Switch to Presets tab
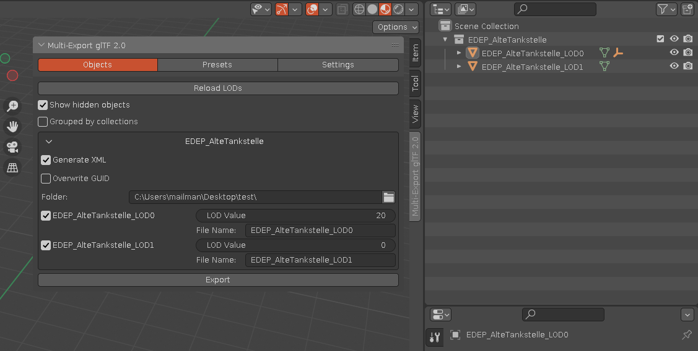 pos(217,65)
